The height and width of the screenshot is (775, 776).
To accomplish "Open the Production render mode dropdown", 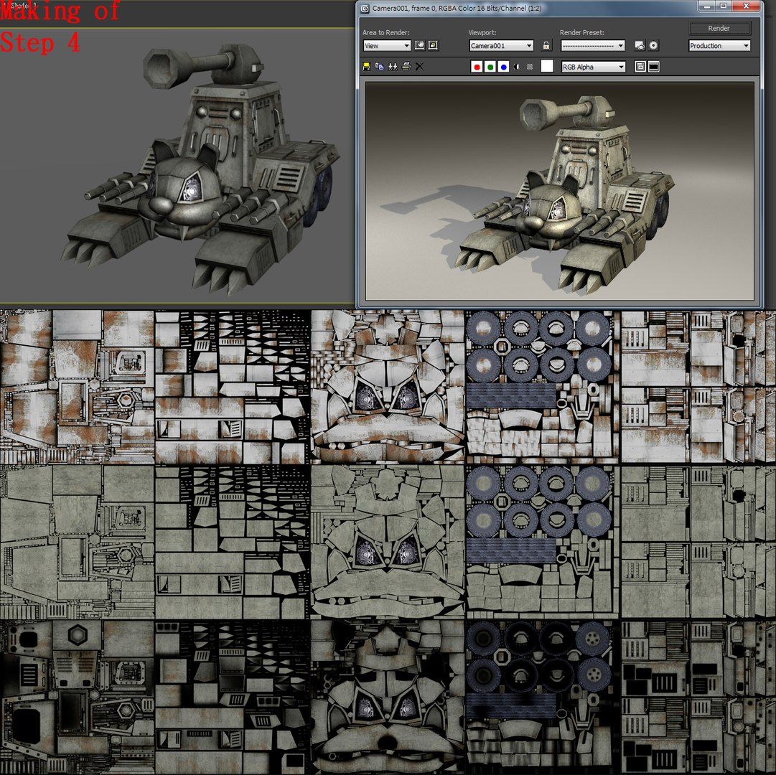I will click(x=719, y=45).
